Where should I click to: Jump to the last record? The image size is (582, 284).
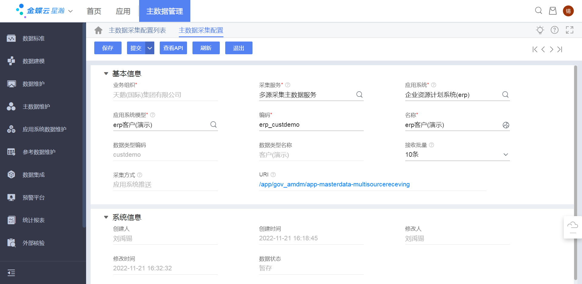(560, 49)
